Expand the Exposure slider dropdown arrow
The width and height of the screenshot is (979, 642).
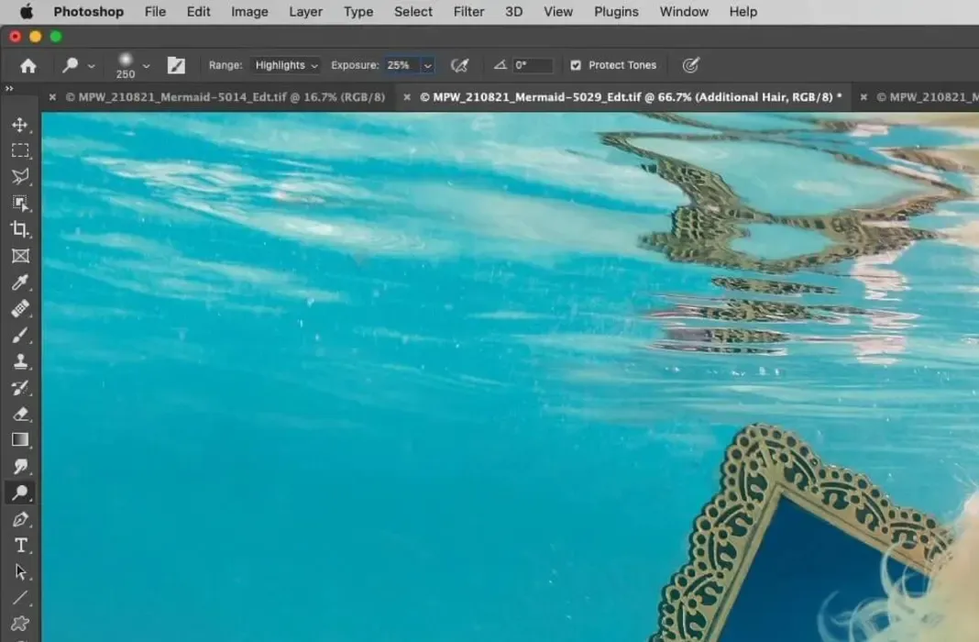(427, 66)
